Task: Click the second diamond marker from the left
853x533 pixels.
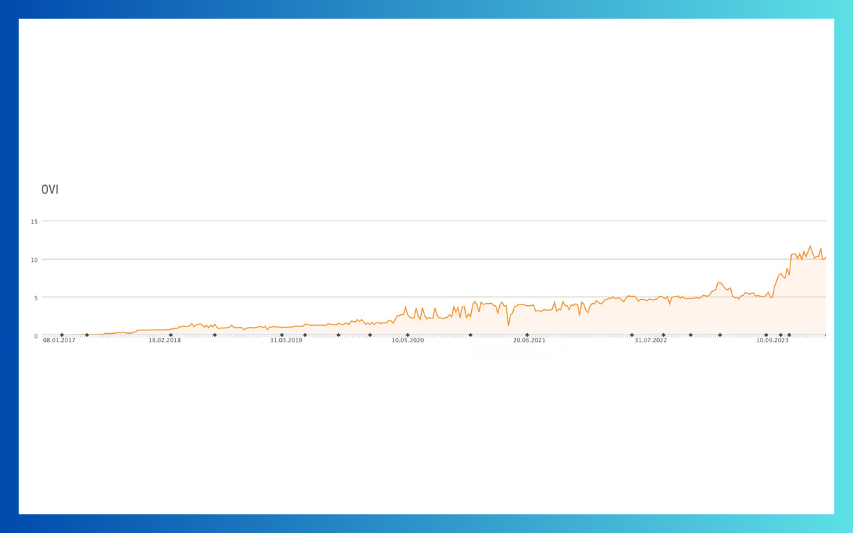Action: pos(87,334)
